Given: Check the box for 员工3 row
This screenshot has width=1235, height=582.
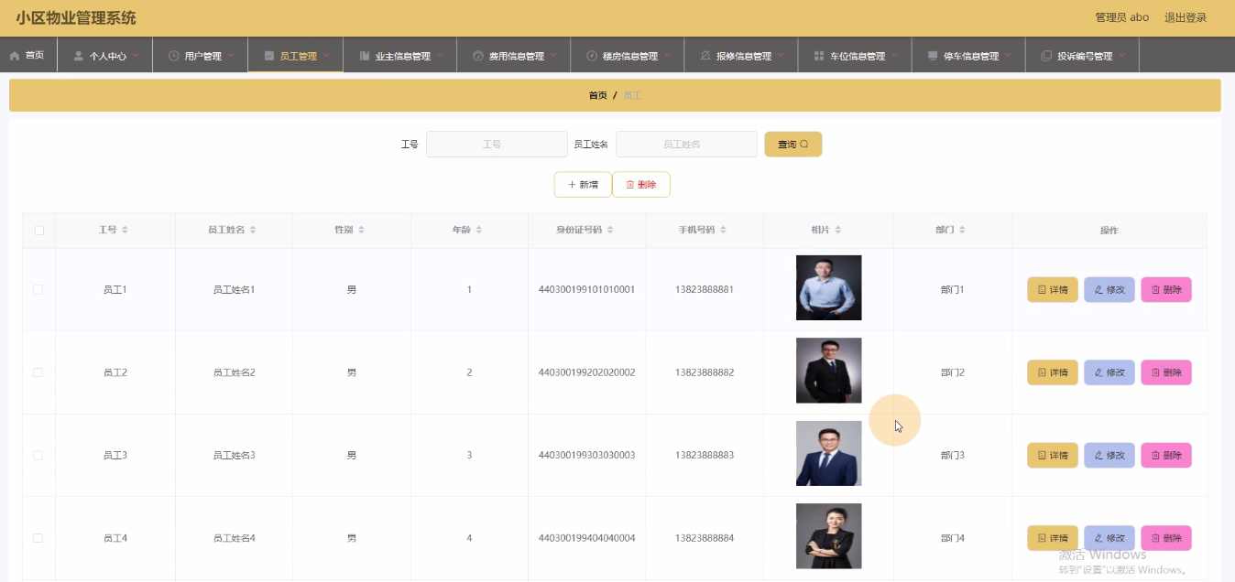Looking at the screenshot, I should coord(38,455).
